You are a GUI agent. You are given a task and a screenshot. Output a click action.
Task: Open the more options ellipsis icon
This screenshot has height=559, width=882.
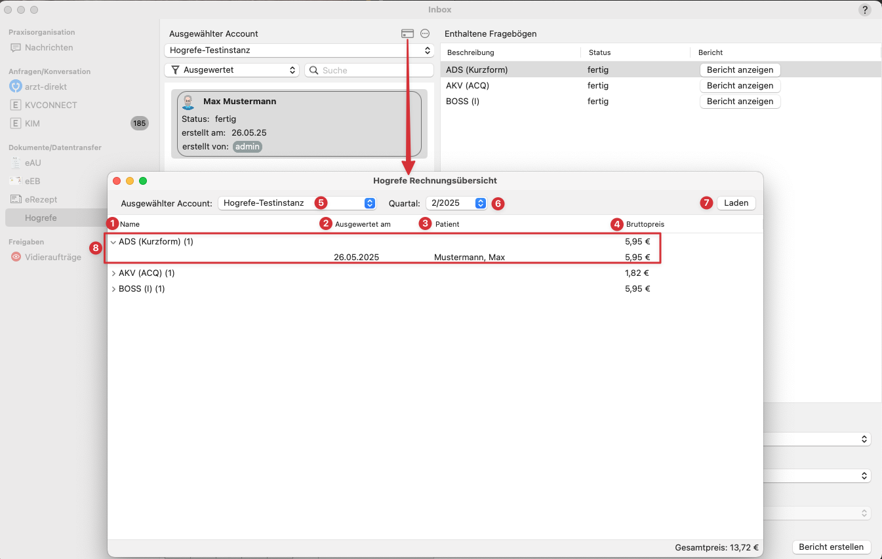tap(425, 33)
